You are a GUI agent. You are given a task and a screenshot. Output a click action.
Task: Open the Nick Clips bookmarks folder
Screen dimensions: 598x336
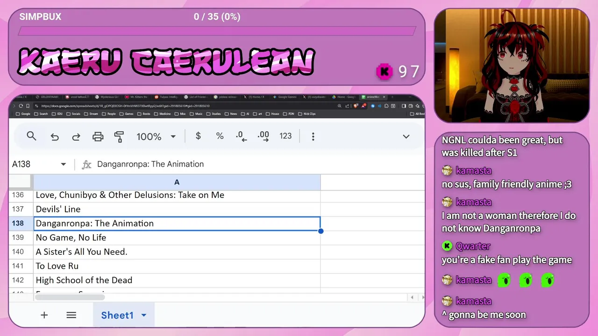307,114
